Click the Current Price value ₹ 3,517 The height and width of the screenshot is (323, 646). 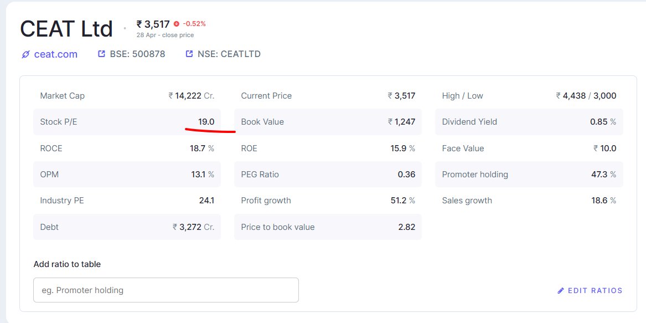click(x=401, y=96)
